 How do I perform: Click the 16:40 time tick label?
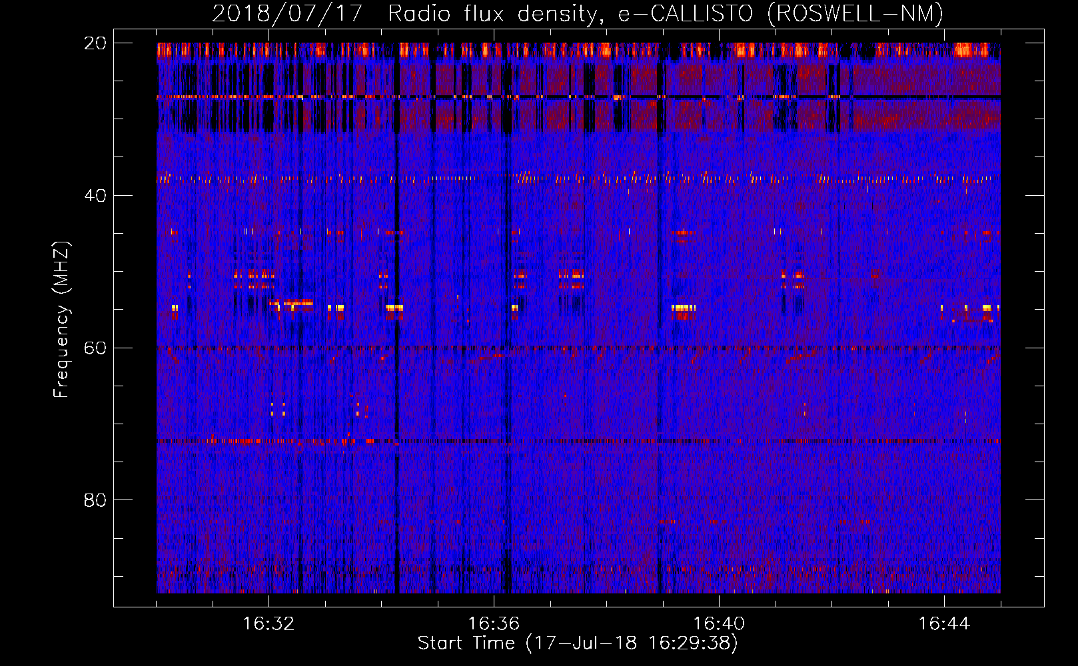719,623
